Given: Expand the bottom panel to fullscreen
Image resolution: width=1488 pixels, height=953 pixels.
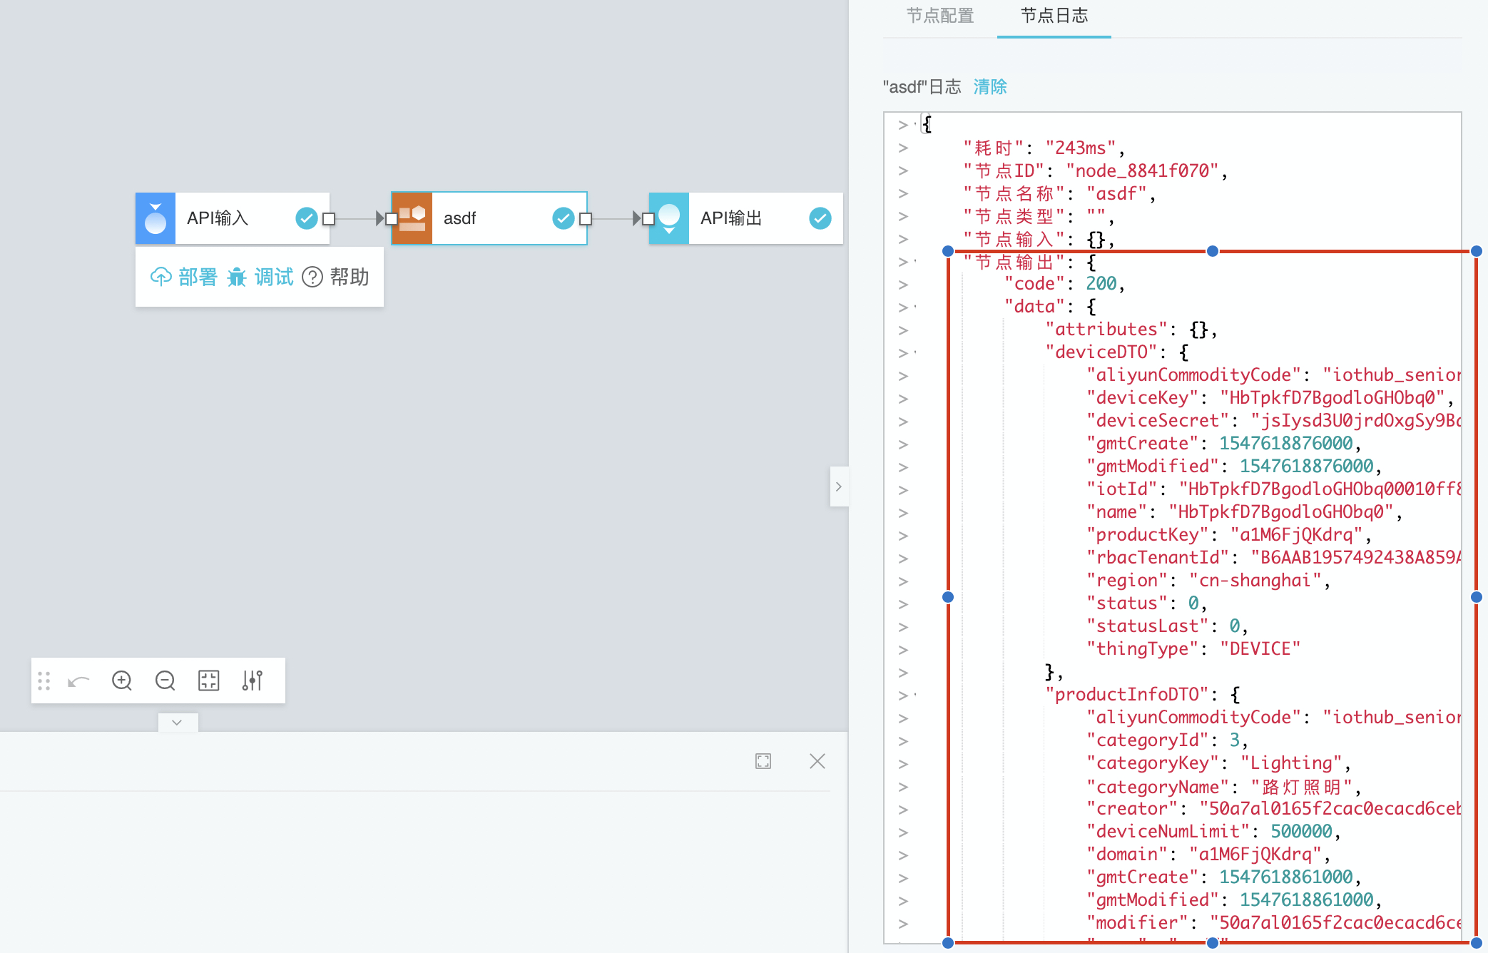Looking at the screenshot, I should click(x=763, y=761).
